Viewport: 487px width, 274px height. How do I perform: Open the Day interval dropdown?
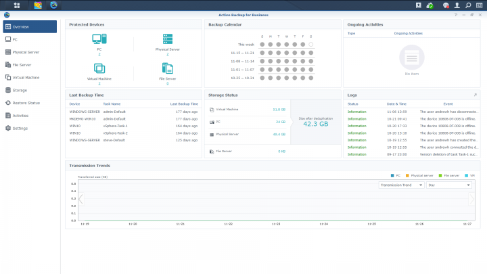click(449, 185)
